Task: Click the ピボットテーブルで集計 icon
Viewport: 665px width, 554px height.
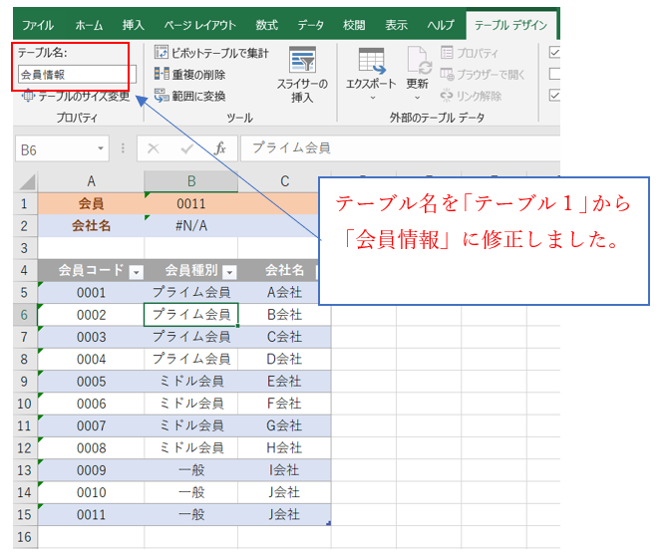Action: [162, 52]
